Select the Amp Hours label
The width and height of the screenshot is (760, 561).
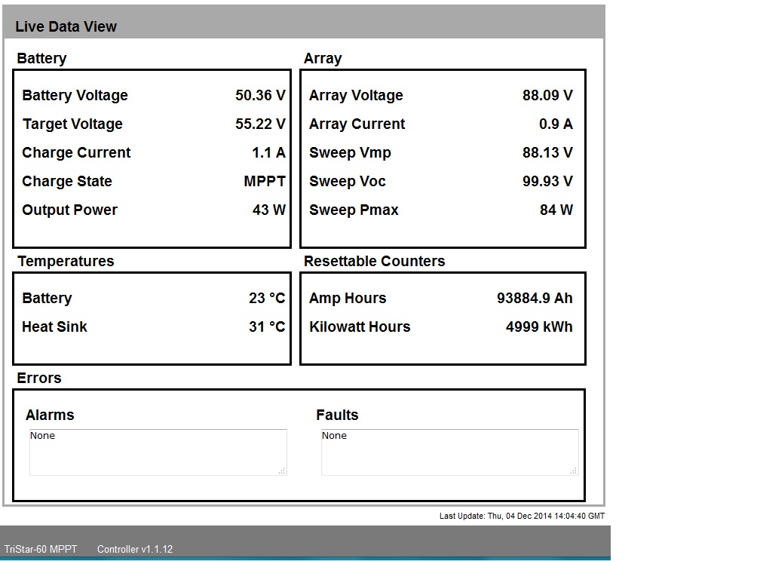(348, 298)
